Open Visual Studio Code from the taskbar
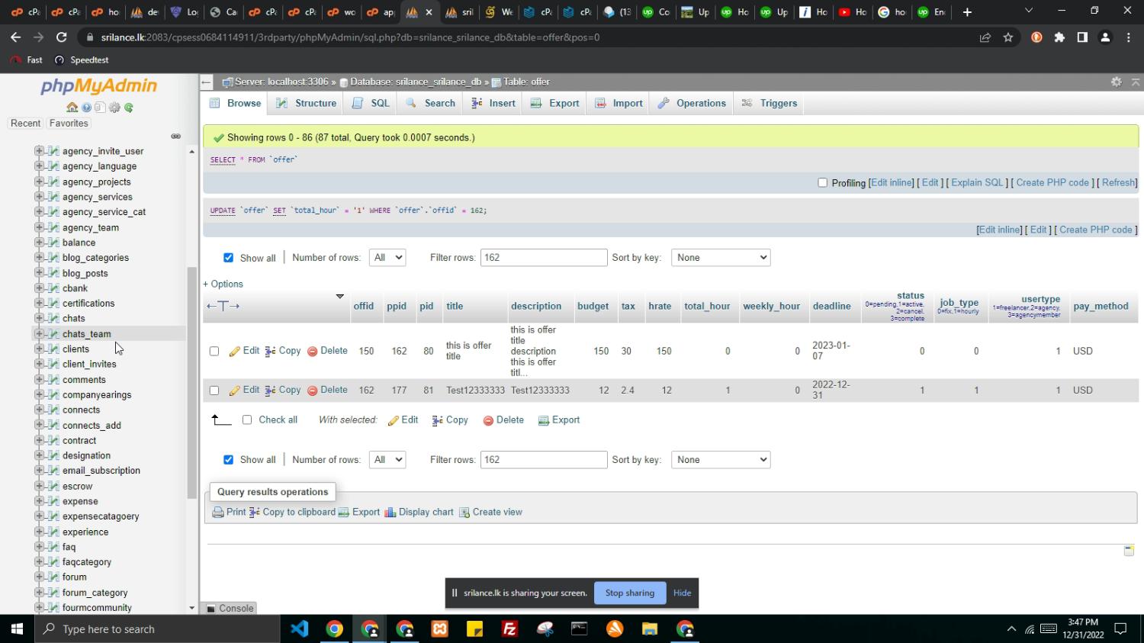 coord(300,629)
